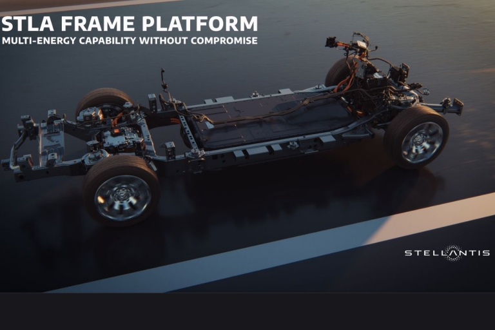Click the STLA FRAME PLATFORM title

click(129, 24)
